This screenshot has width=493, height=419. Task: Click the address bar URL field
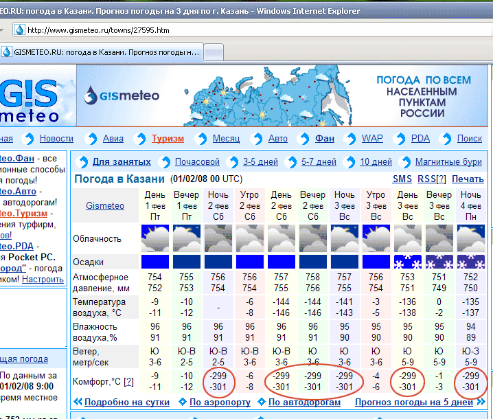point(253,30)
